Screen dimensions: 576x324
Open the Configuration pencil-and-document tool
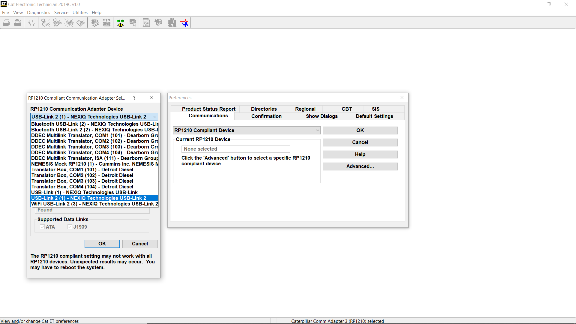[146, 22]
